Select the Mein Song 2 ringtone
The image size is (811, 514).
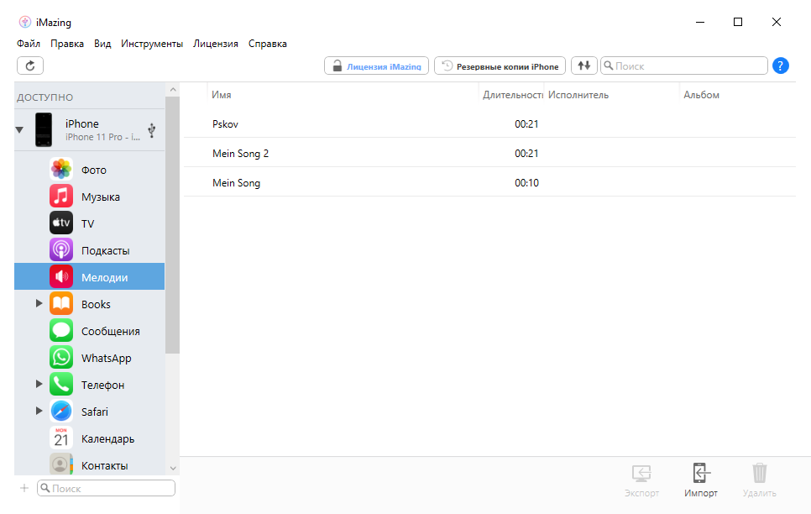489,153
